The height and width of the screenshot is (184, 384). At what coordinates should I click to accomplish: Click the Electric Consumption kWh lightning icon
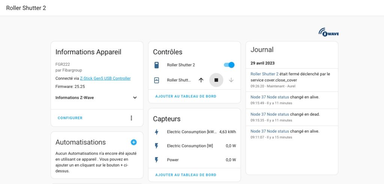tap(157, 132)
